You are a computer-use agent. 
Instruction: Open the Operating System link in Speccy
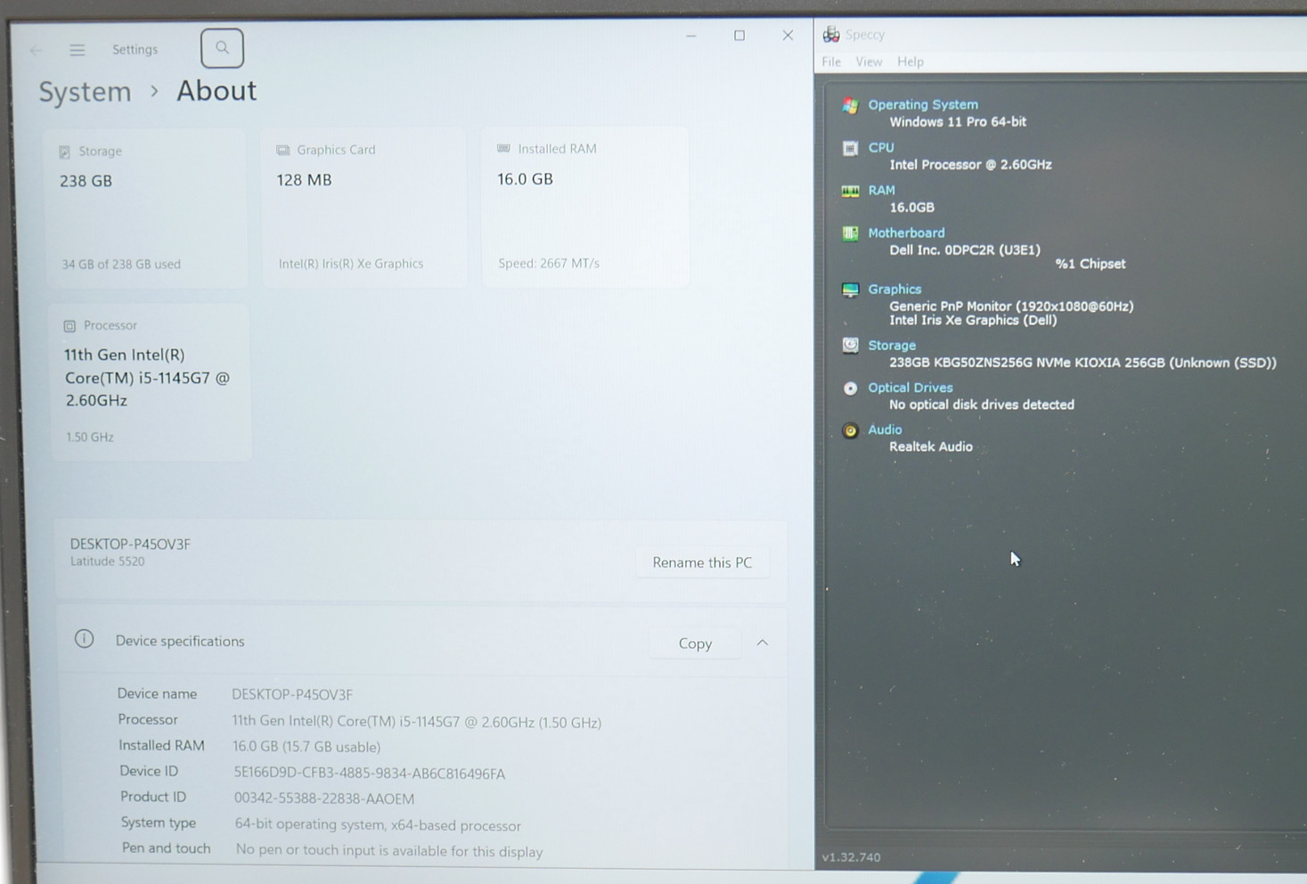(x=923, y=104)
